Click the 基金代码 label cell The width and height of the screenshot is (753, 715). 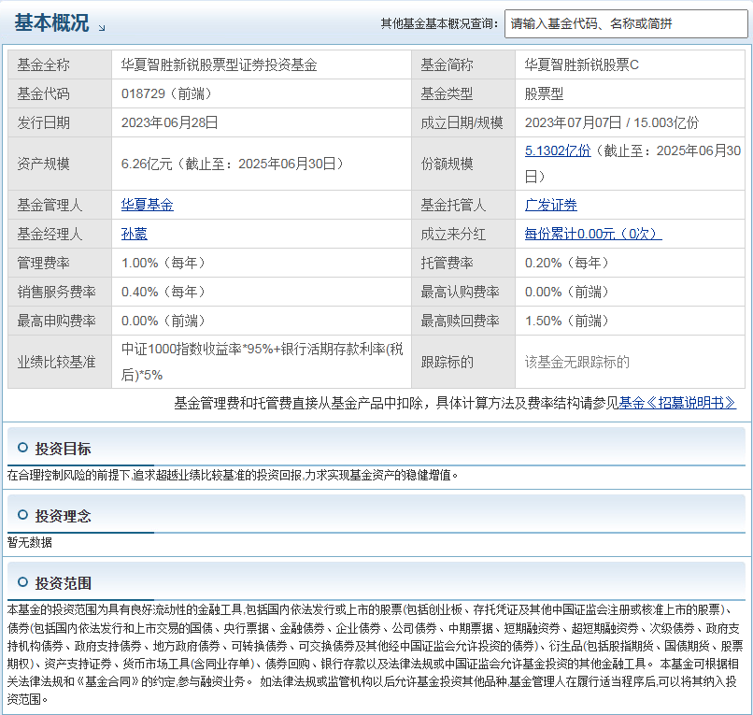60,93
